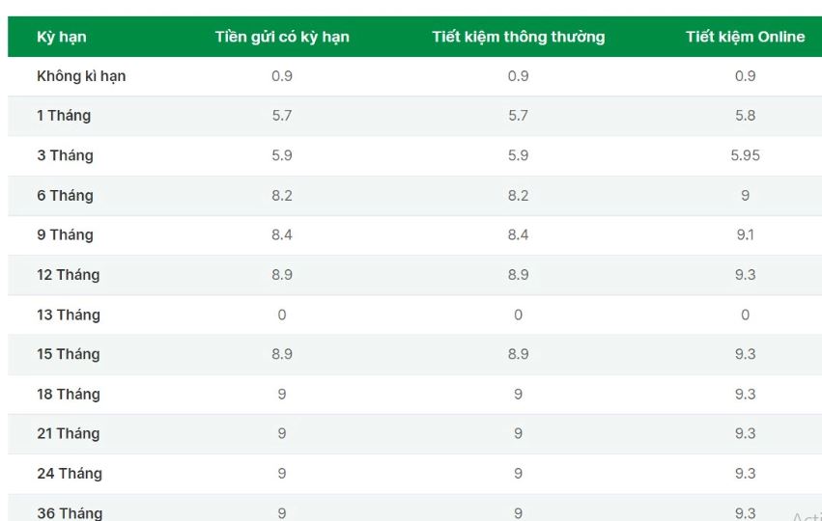Image resolution: width=822 pixels, height=521 pixels.
Task: Click the 'Không kì hạn' row label
Action: pos(81,76)
